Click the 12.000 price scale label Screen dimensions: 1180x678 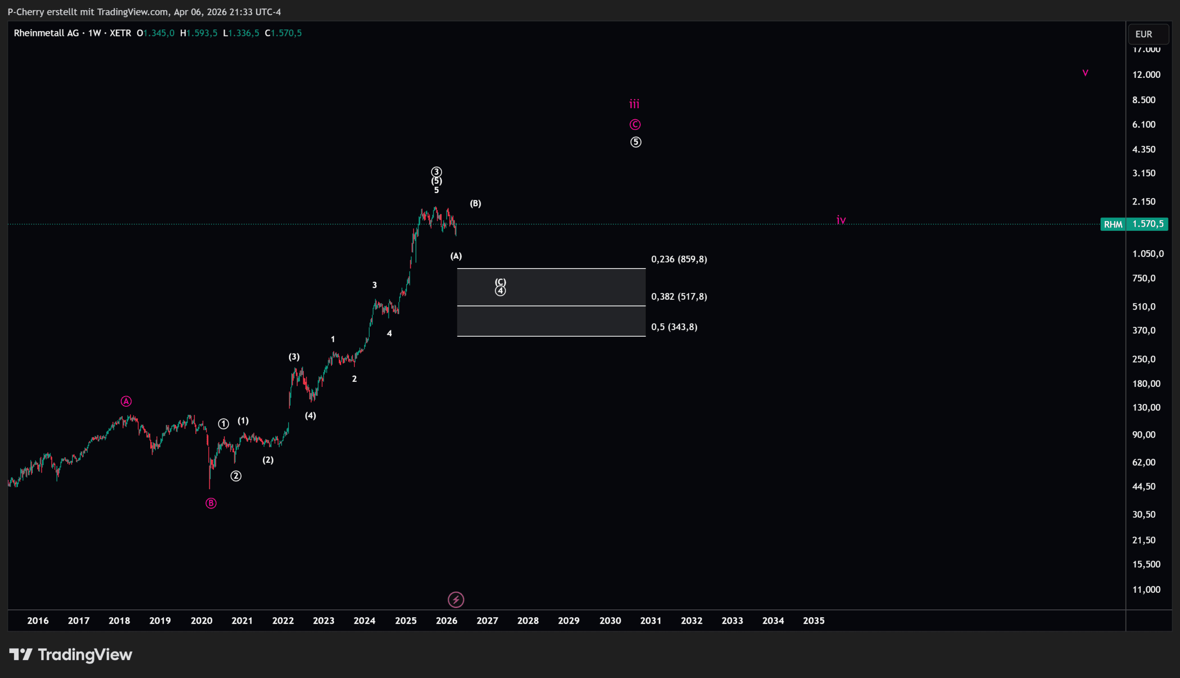[x=1146, y=75]
